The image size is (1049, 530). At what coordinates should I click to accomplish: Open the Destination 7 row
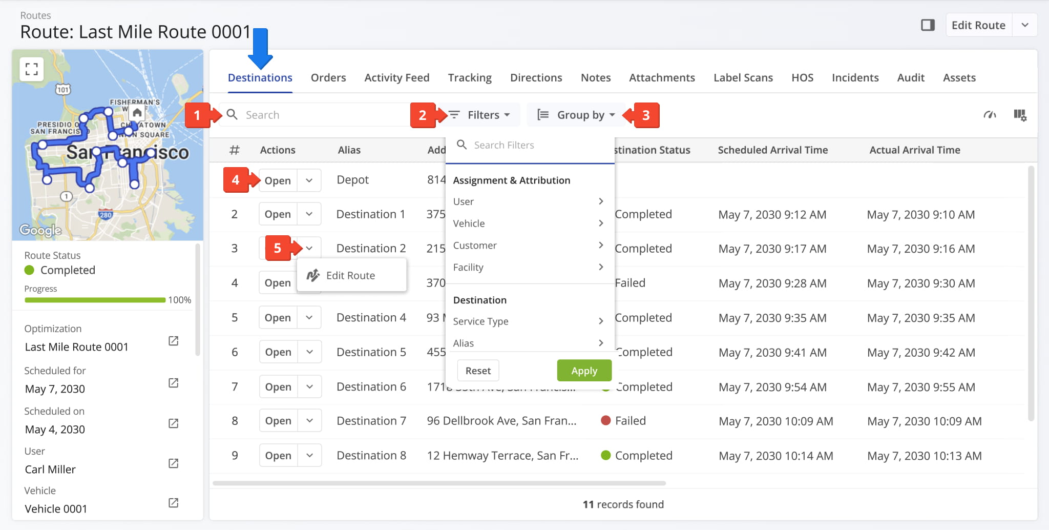click(278, 421)
